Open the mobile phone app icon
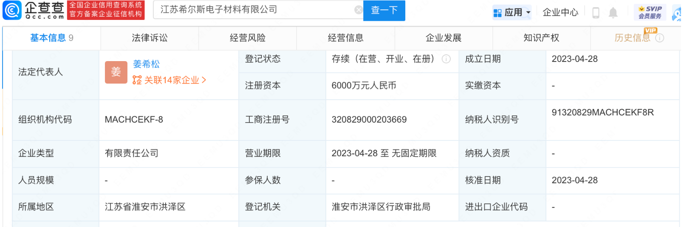 click(596, 13)
